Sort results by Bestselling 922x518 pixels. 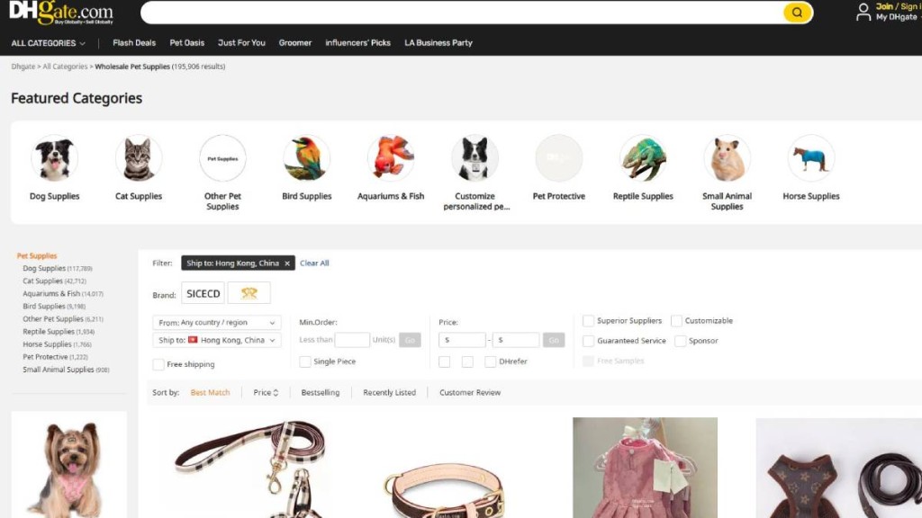320,393
